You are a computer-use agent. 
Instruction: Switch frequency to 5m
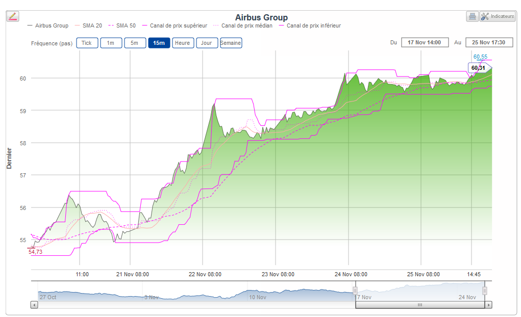tap(135, 43)
